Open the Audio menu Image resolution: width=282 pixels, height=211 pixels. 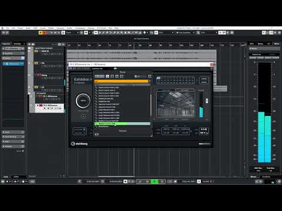click(28, 28)
